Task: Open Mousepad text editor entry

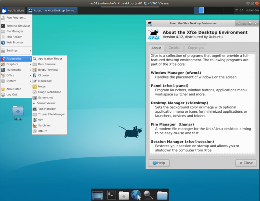Action: tap(44, 81)
